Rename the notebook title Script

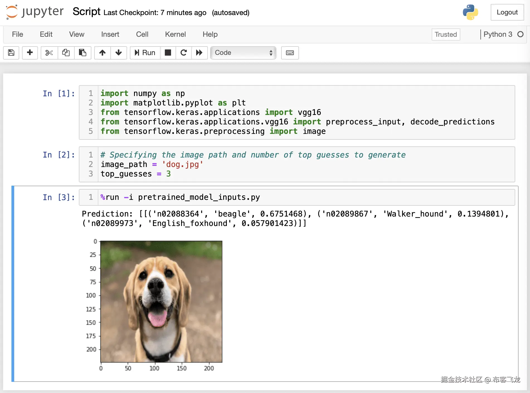86,12
